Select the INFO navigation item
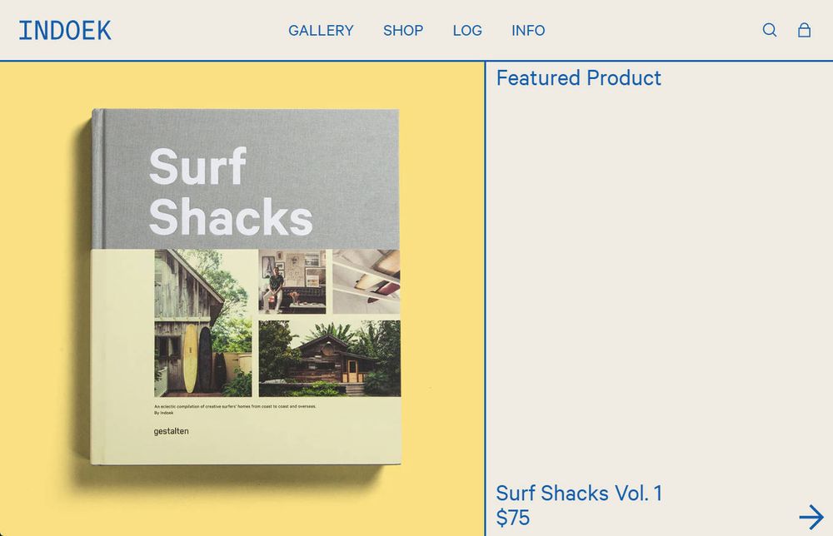Image resolution: width=833 pixels, height=536 pixels. [528, 31]
